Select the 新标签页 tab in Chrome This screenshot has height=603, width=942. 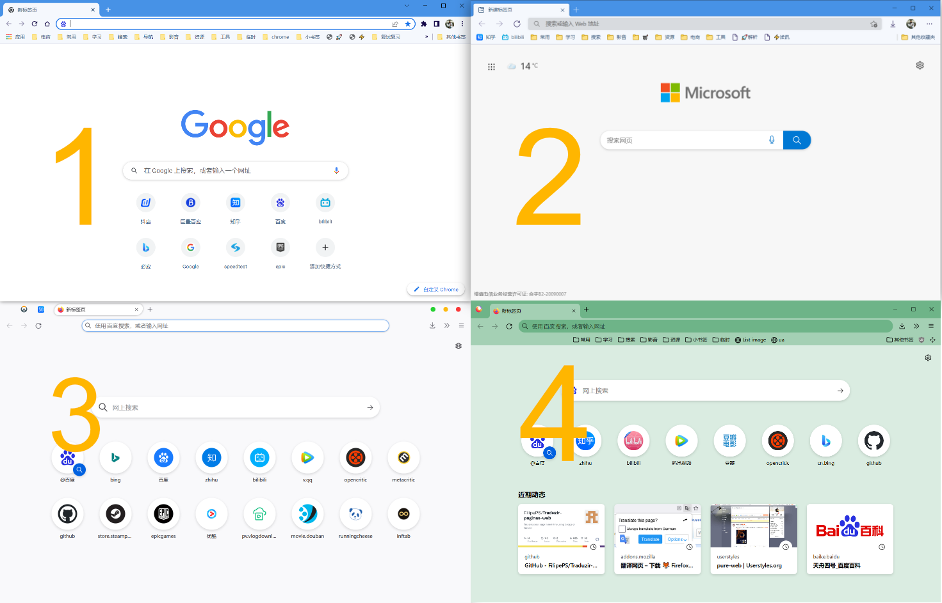tap(50, 10)
